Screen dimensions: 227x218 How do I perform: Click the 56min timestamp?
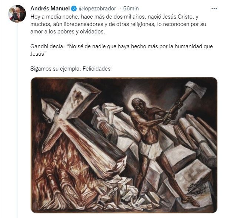[x=131, y=9]
